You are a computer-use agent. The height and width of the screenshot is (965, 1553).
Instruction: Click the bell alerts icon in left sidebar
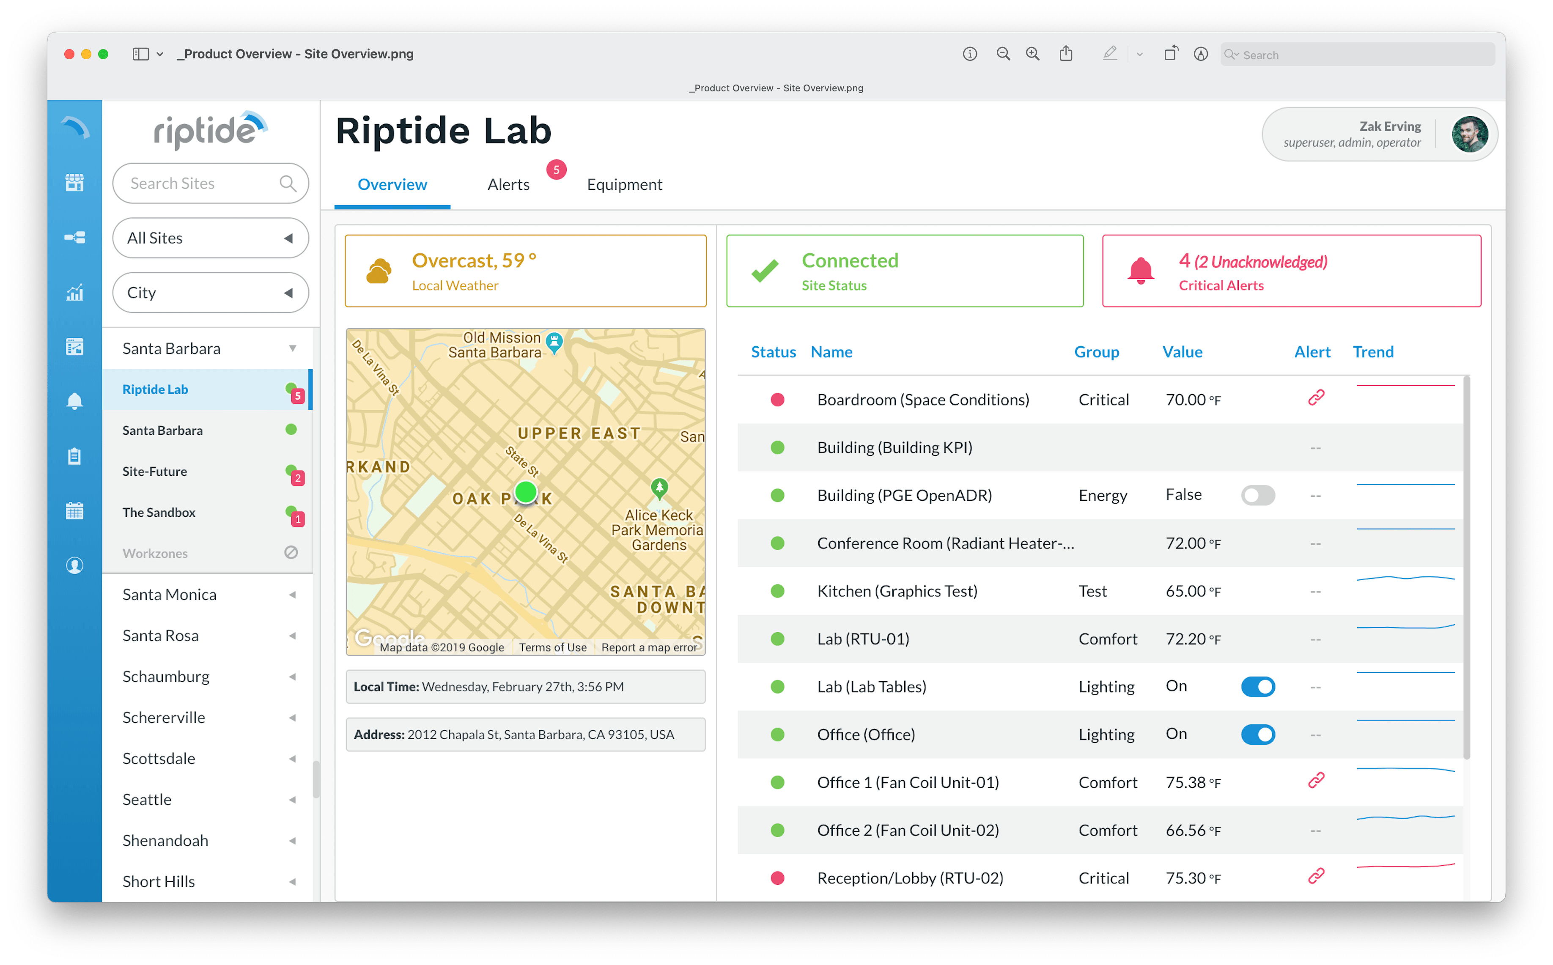coord(75,401)
